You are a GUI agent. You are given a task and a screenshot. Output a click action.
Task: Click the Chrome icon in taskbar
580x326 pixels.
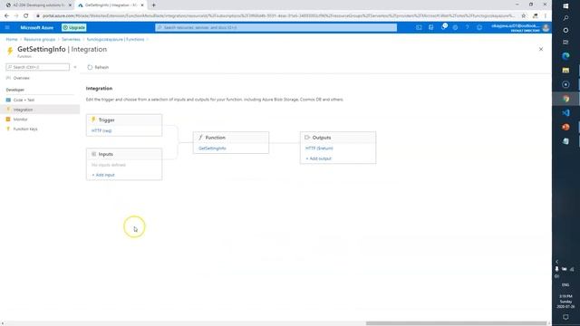tap(565, 99)
